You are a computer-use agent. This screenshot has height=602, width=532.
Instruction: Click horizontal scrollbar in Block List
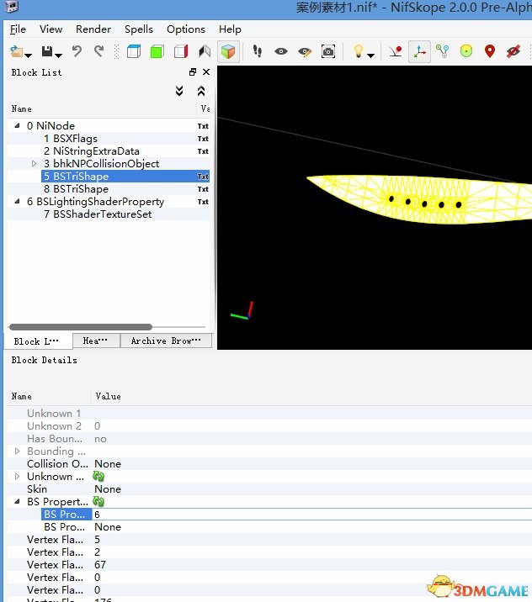81,327
